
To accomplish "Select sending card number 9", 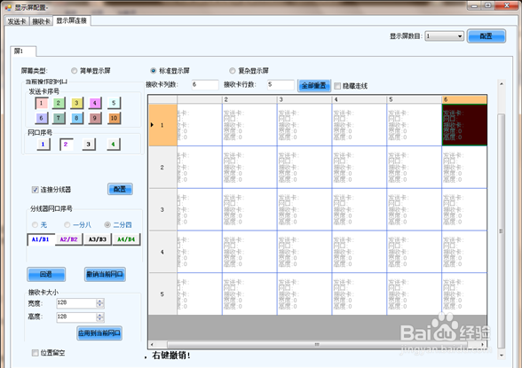I will click(95, 118).
